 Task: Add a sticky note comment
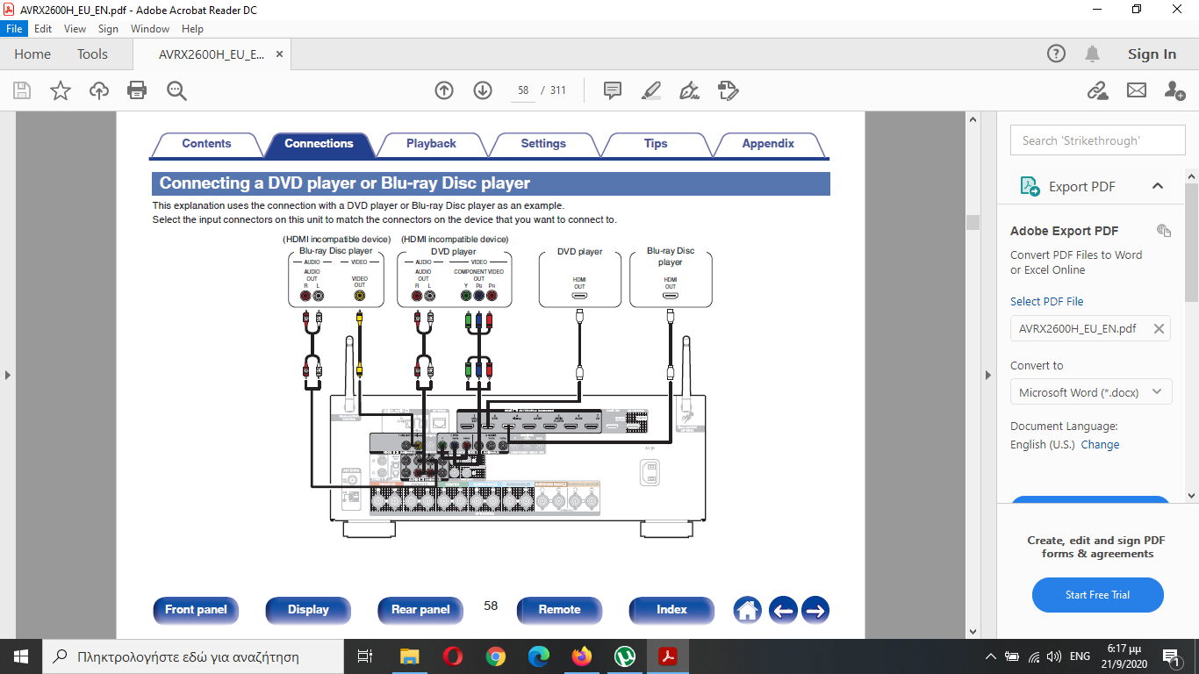pyautogui.click(x=613, y=90)
